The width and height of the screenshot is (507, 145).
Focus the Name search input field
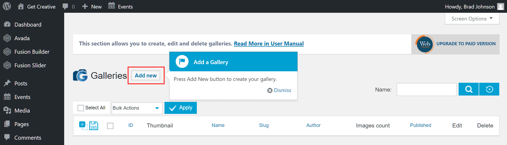427,89
